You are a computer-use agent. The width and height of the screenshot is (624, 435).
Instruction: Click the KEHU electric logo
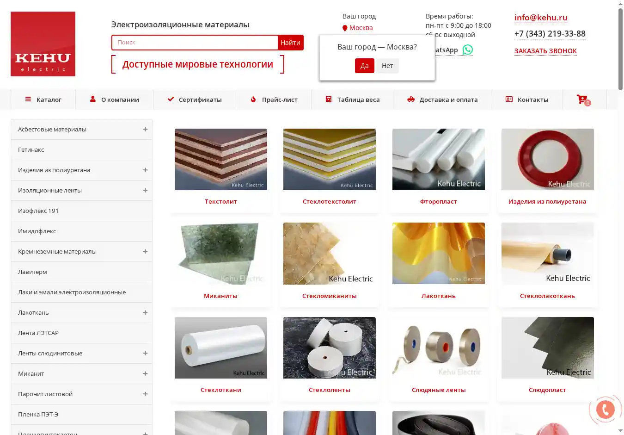43,44
